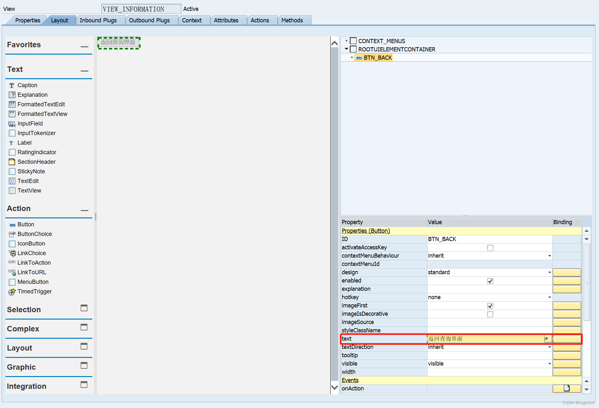The image size is (599, 408).
Task: Open the textDirection dropdown
Action: coord(549,347)
